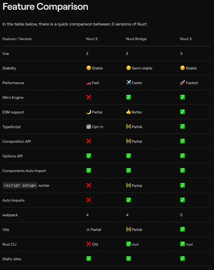Click Nuxt Bridge green check for Auto Imports

click(x=129, y=200)
